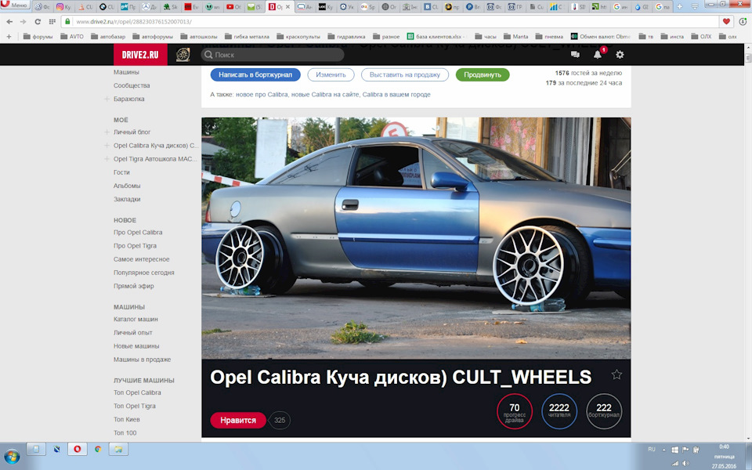Screen dimensions: 752x470
Task: Open the Opera icon in the taskbar
Action: click(x=78, y=450)
